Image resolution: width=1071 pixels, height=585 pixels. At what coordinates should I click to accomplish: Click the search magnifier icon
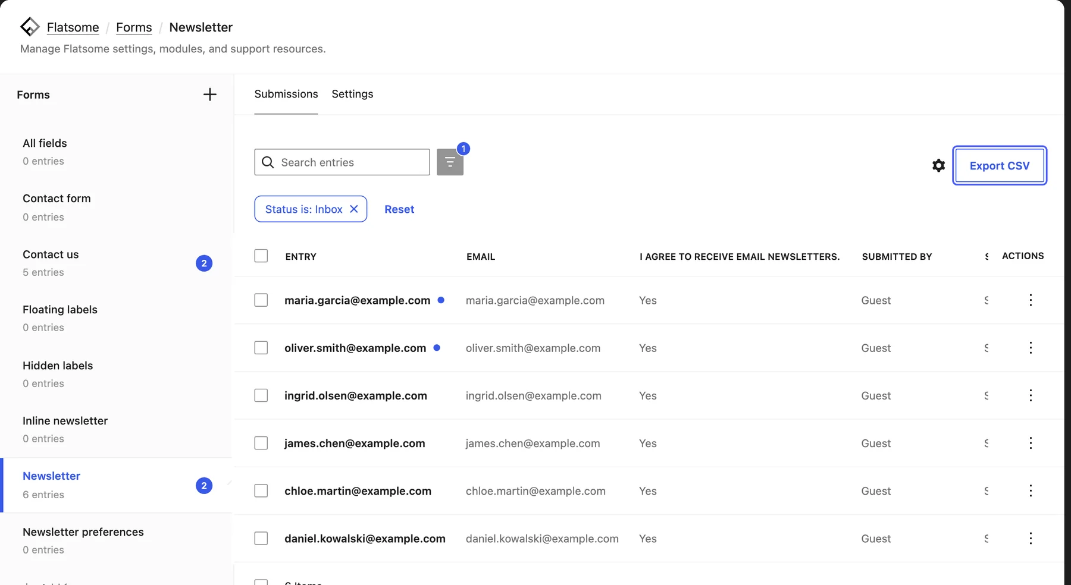[x=268, y=162]
